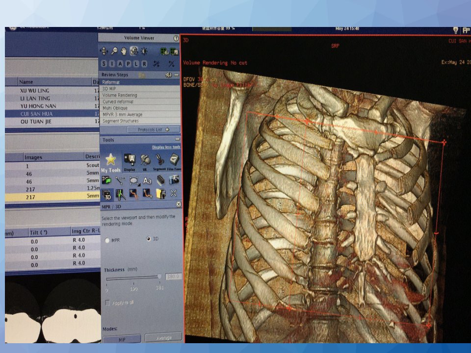This screenshot has height=353, width=471.
Task: Choose the 3D MIP review step
Action: (139, 89)
